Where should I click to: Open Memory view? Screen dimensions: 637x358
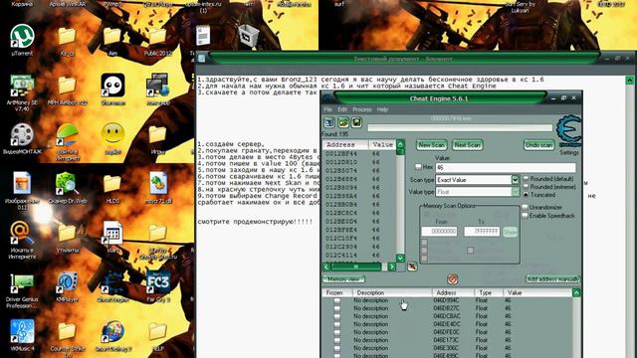343,279
